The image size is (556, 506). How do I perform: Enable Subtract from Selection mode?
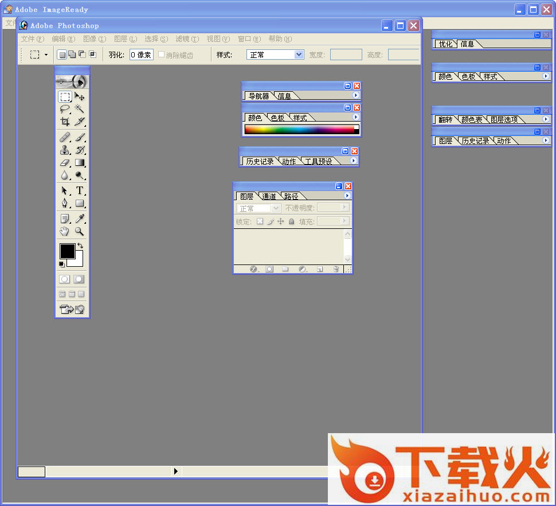click(x=83, y=55)
